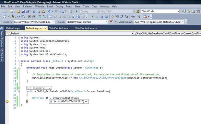Screen dimensions: 201x124
Task: Toggle Hex display button
Action: pos(133,17)
